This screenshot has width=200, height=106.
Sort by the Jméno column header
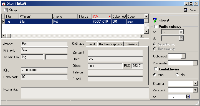point(65,17)
